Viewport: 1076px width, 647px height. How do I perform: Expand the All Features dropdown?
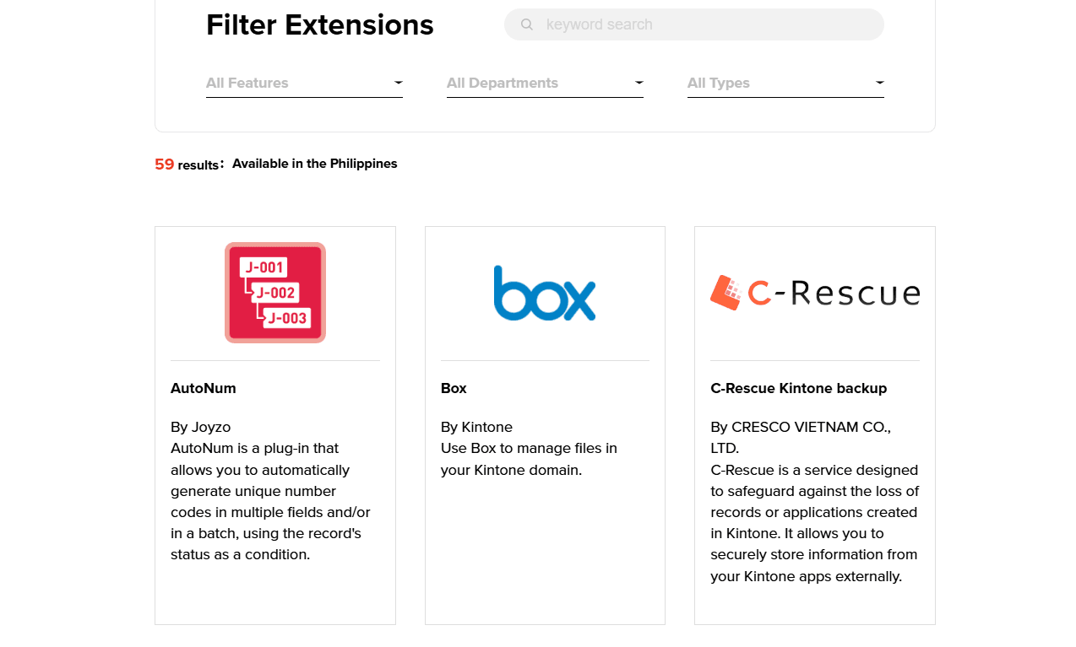[304, 83]
